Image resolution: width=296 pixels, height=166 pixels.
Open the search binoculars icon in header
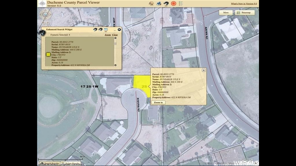pos(166,3)
